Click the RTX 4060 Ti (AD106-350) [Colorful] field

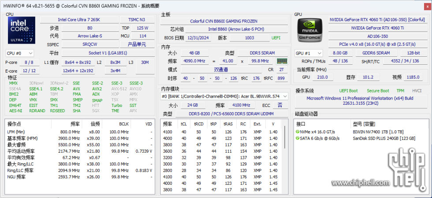click(377, 20)
